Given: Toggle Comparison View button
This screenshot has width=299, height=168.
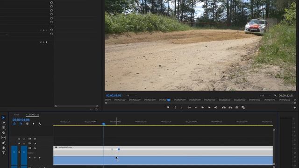Looking at the screenshot, I should 243,107.
